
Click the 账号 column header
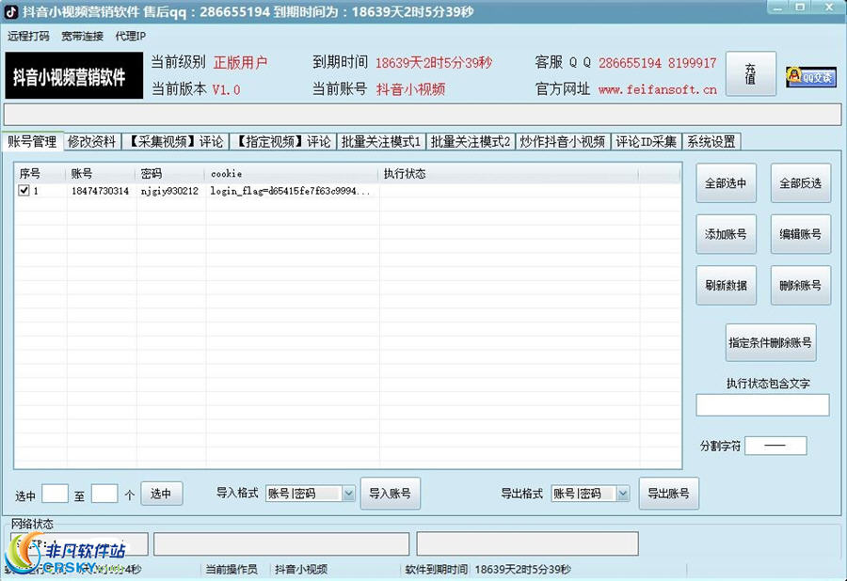(x=101, y=174)
